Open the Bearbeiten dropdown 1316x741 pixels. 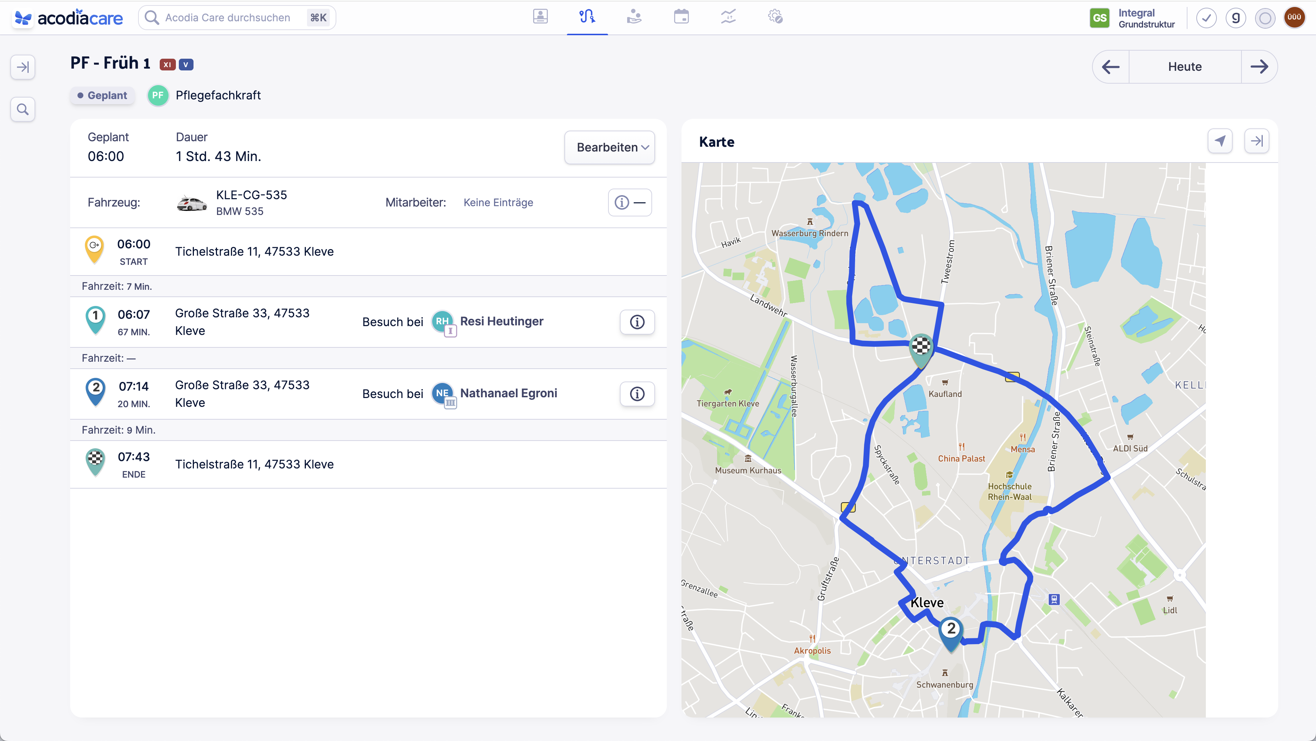coord(610,147)
